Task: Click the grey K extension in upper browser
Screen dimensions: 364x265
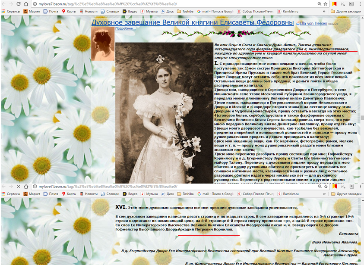Action: pyautogui.click(x=343, y=4)
